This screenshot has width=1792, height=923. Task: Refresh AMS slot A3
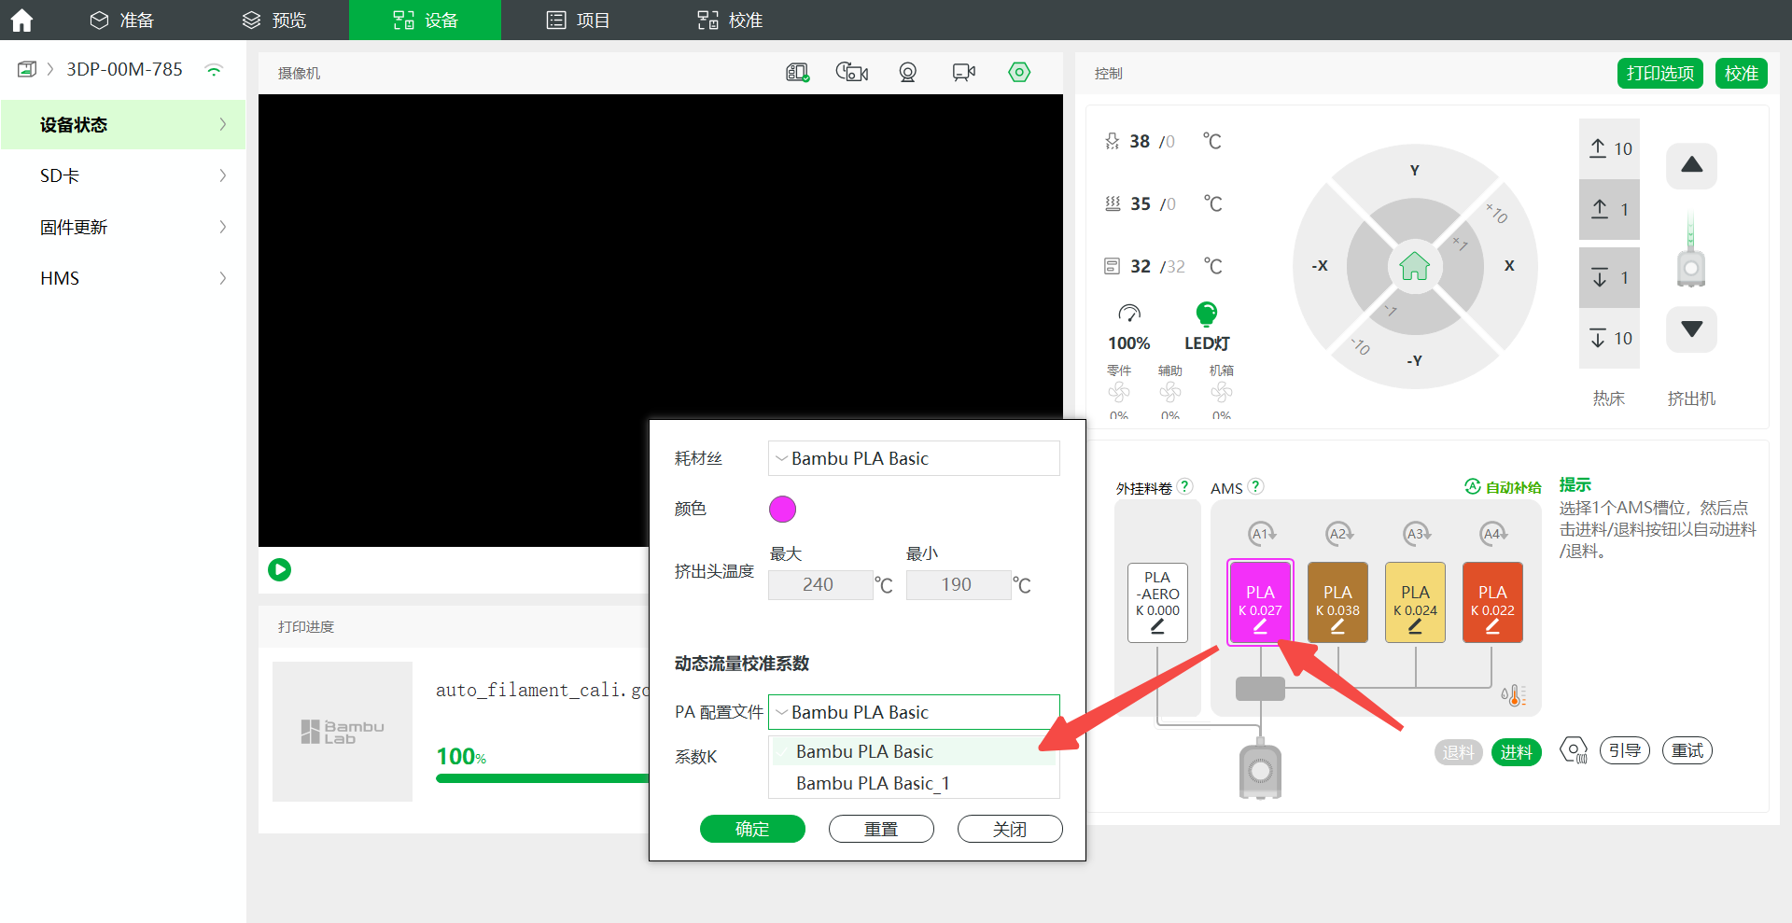tap(1417, 534)
